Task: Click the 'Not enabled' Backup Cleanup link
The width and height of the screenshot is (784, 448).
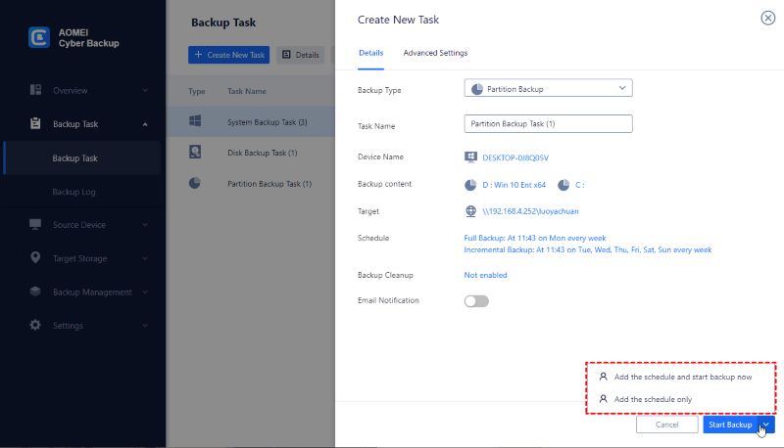Action: pos(485,275)
